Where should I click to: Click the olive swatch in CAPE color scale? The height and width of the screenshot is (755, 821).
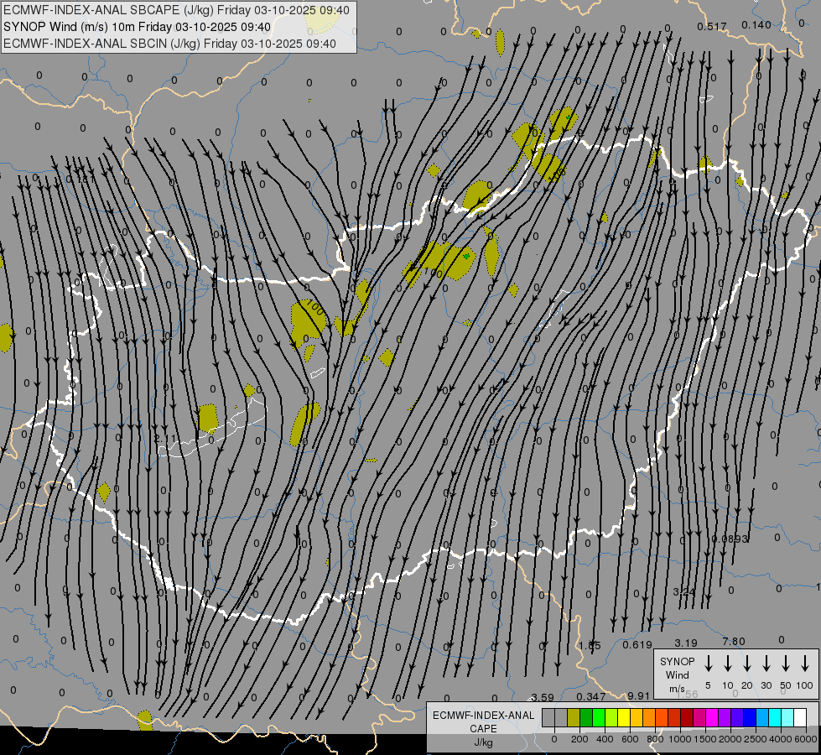click(x=574, y=718)
